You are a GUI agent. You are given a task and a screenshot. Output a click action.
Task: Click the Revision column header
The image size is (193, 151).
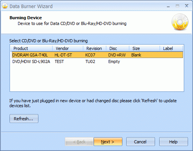click(94, 48)
